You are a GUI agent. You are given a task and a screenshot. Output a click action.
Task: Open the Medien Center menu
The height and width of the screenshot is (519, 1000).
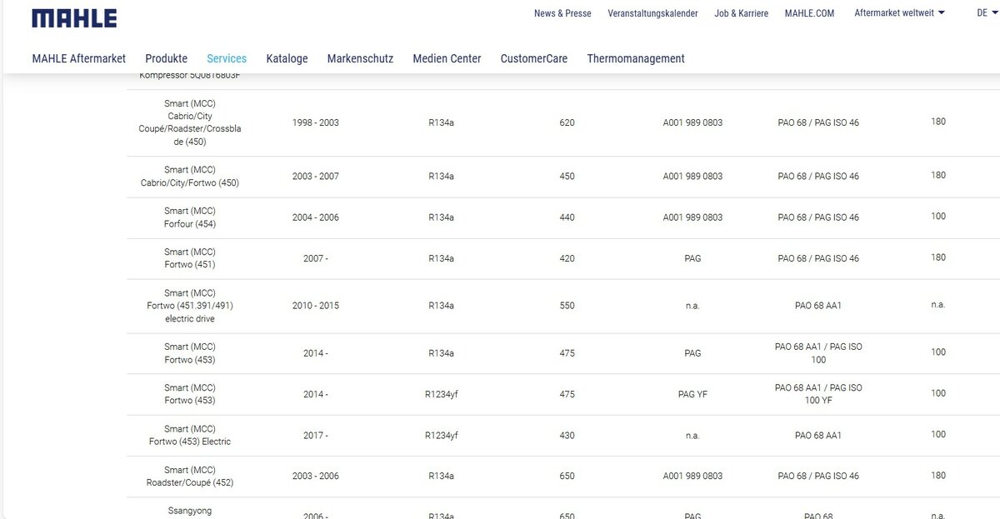(447, 58)
